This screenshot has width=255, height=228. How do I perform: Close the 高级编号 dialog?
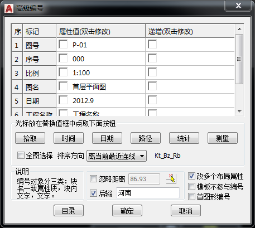[238, 6]
